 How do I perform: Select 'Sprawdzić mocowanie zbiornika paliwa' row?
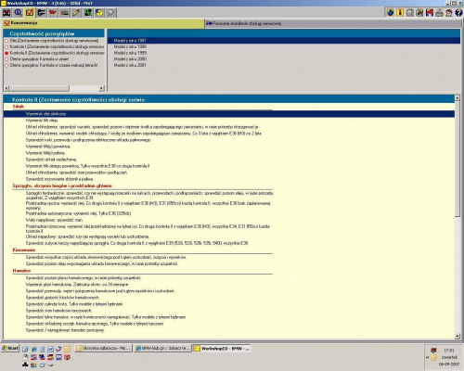pos(59,179)
